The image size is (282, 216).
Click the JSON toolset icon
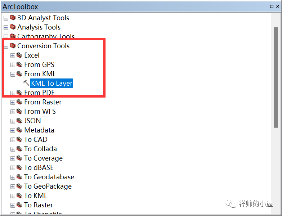[19, 121]
